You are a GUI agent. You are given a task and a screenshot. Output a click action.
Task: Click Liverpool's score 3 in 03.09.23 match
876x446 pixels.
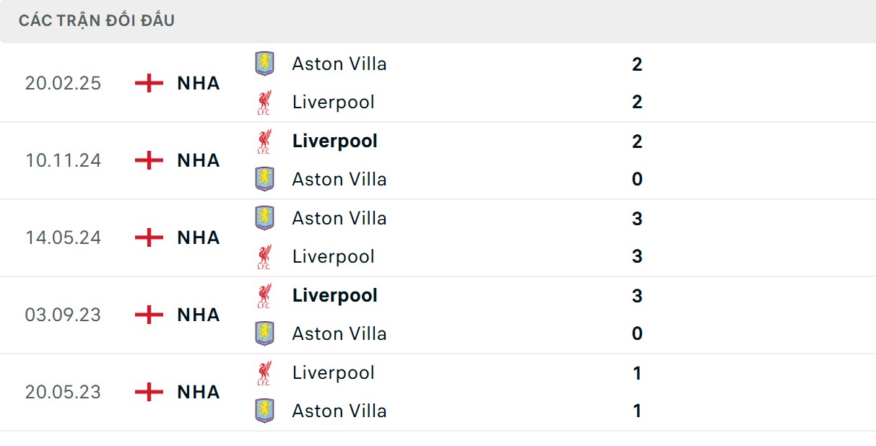pos(636,296)
